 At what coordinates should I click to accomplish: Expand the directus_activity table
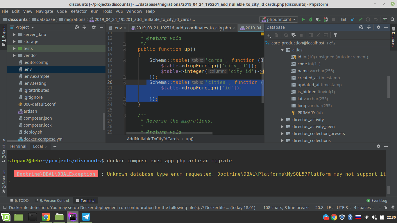point(282,120)
